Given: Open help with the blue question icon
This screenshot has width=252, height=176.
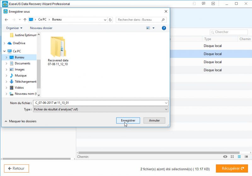Looking at the screenshot, I should [x=164, y=28].
